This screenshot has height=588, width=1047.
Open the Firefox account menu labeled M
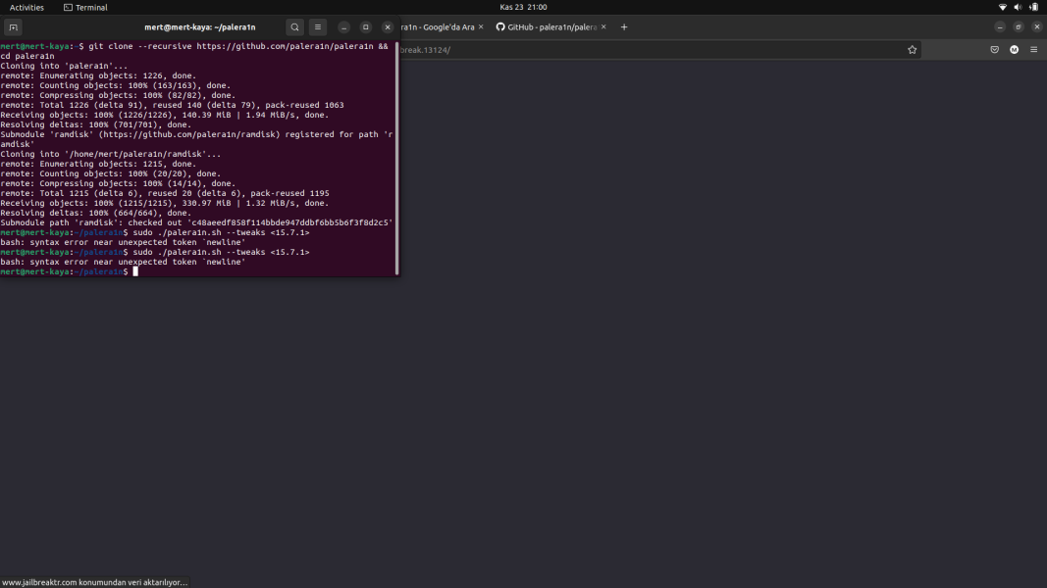click(x=1014, y=49)
